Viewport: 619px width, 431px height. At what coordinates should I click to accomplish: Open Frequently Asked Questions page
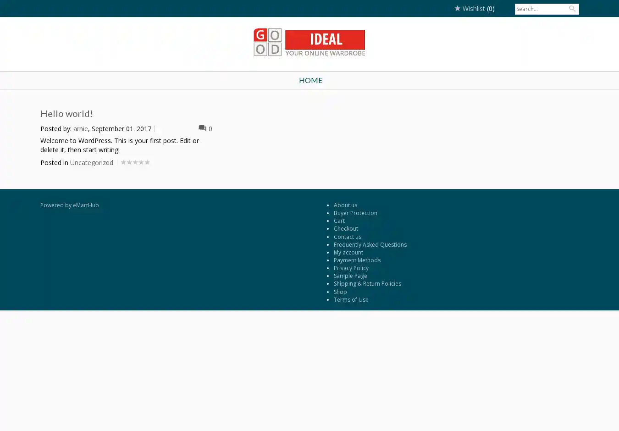[370, 245]
